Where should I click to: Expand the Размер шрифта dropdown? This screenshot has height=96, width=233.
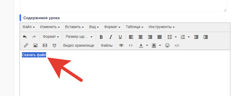tap(79, 37)
